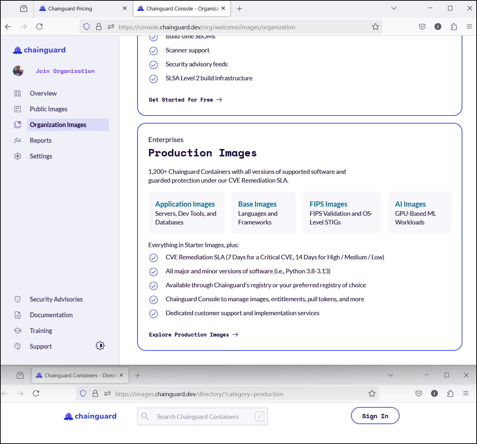The height and width of the screenshot is (444, 477).
Task: Reload the images.chainguard.dev directory page
Action: coord(36,393)
